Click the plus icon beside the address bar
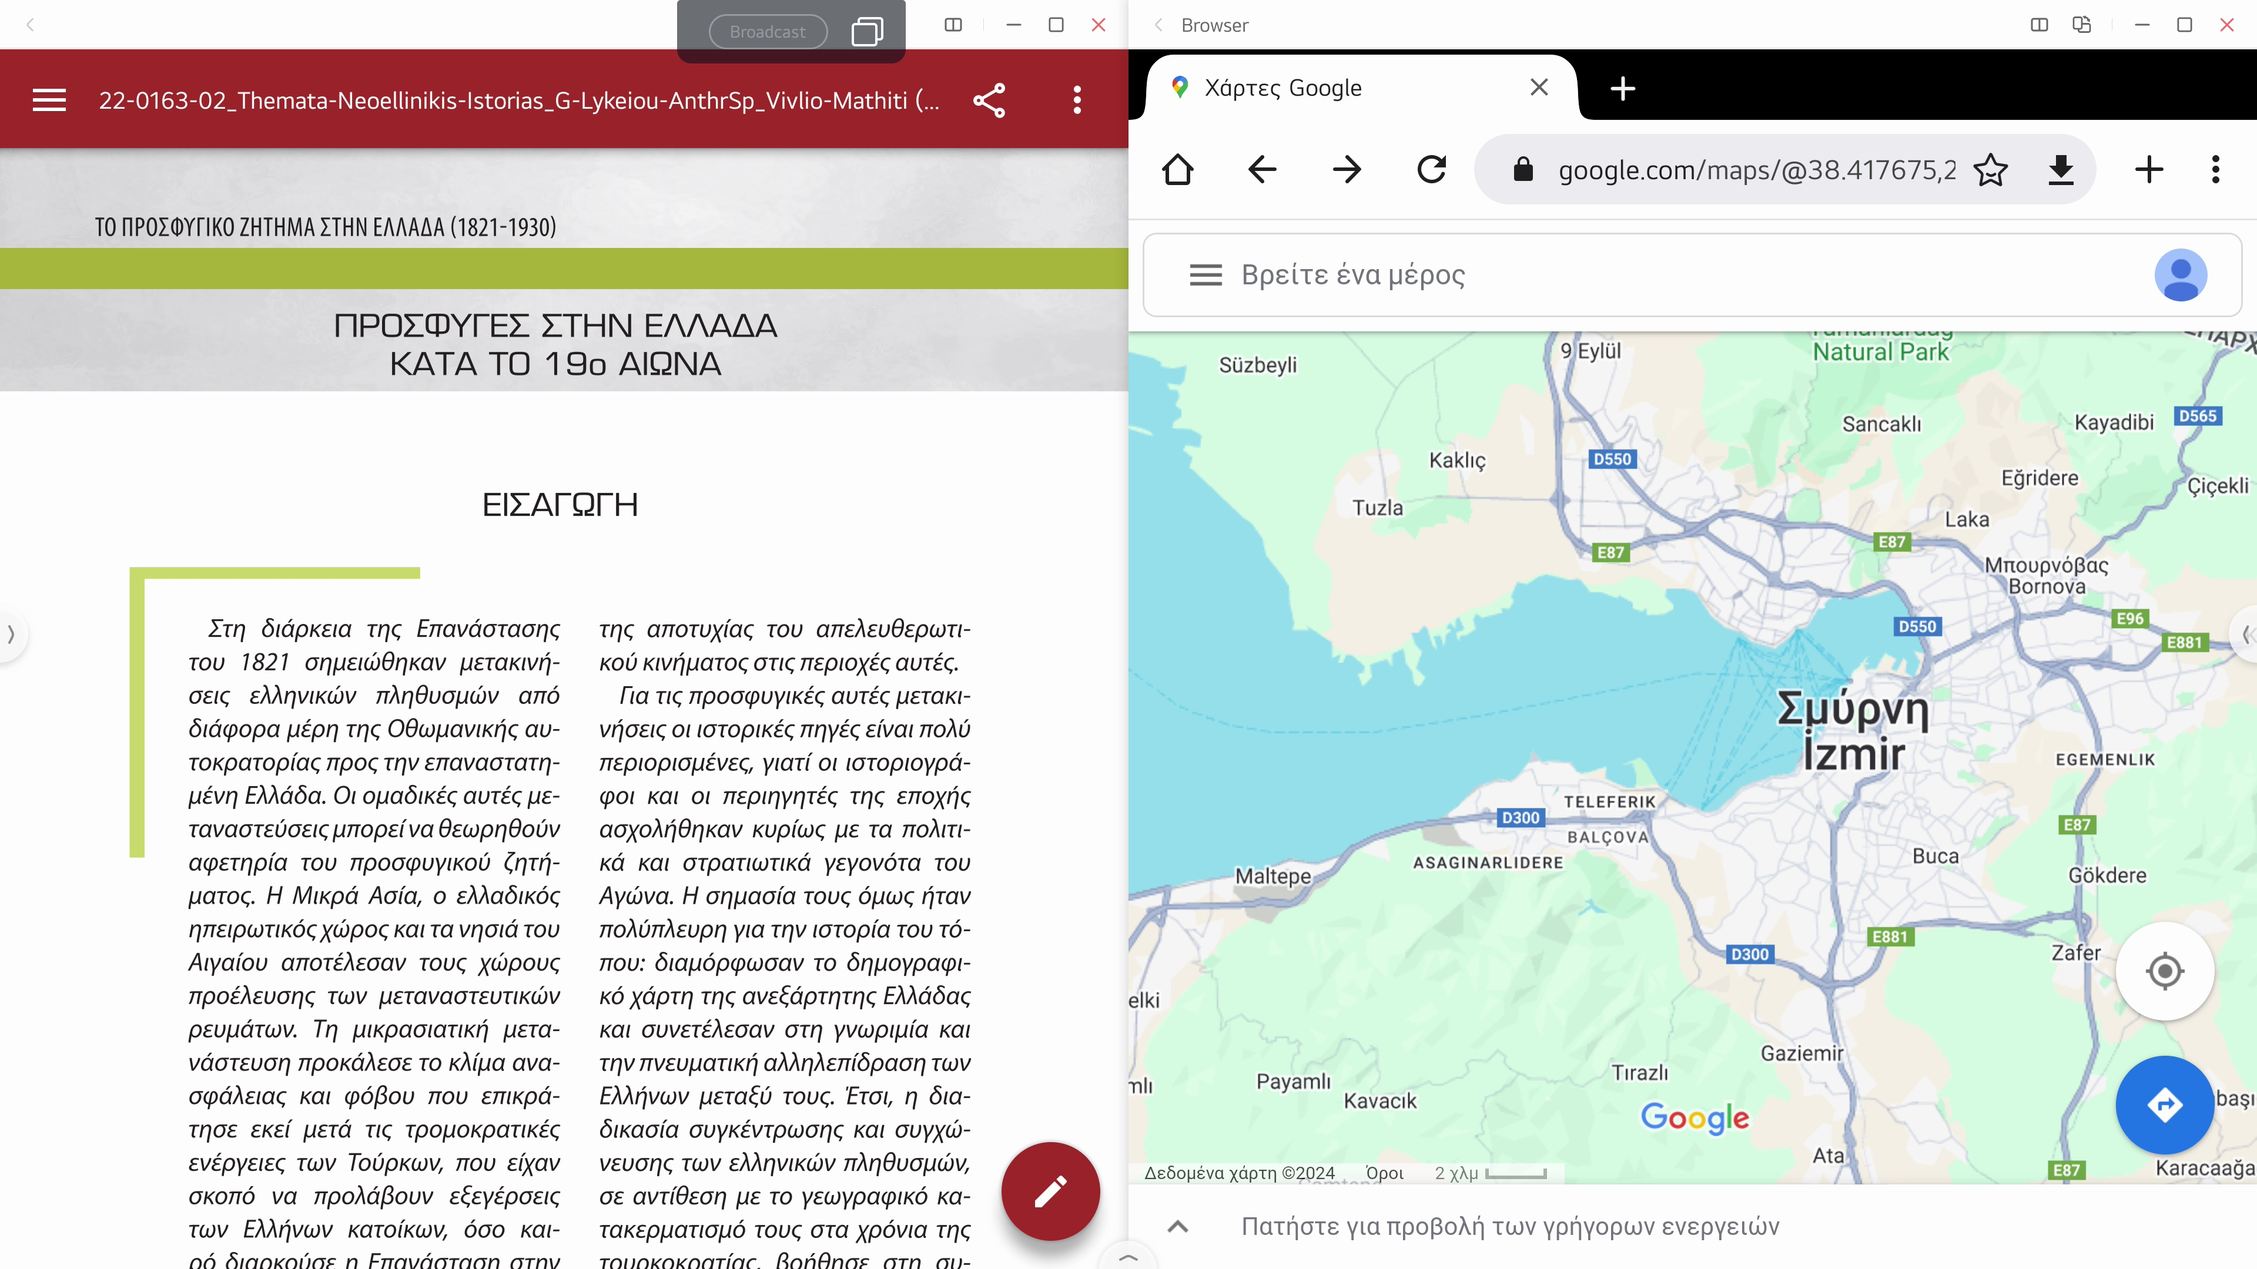This screenshot has height=1269, width=2257. (x=2148, y=169)
